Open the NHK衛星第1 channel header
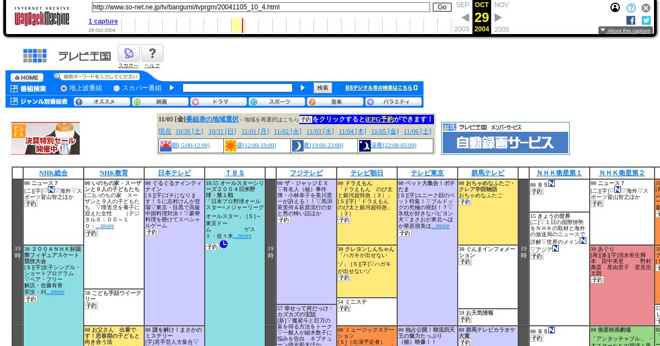This screenshot has height=346, width=660. click(559, 173)
